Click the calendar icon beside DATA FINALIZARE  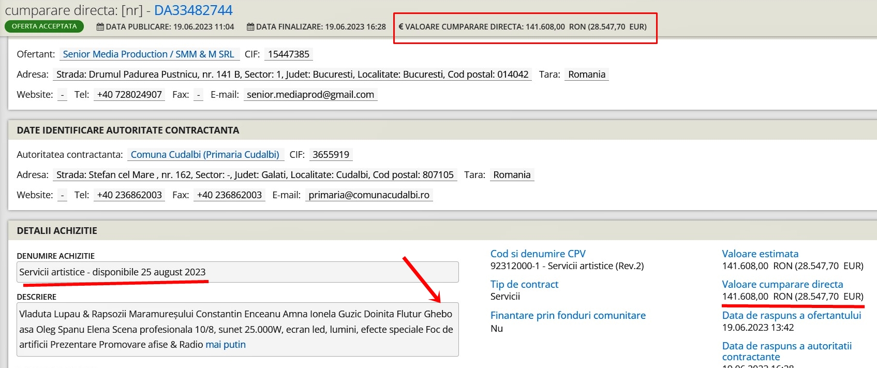pyautogui.click(x=250, y=27)
